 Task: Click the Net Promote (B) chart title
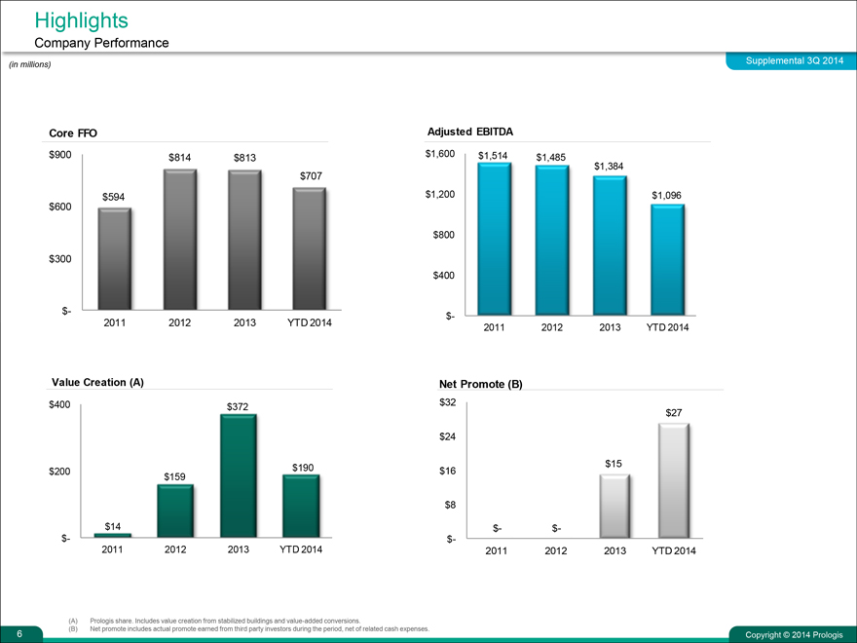481,384
